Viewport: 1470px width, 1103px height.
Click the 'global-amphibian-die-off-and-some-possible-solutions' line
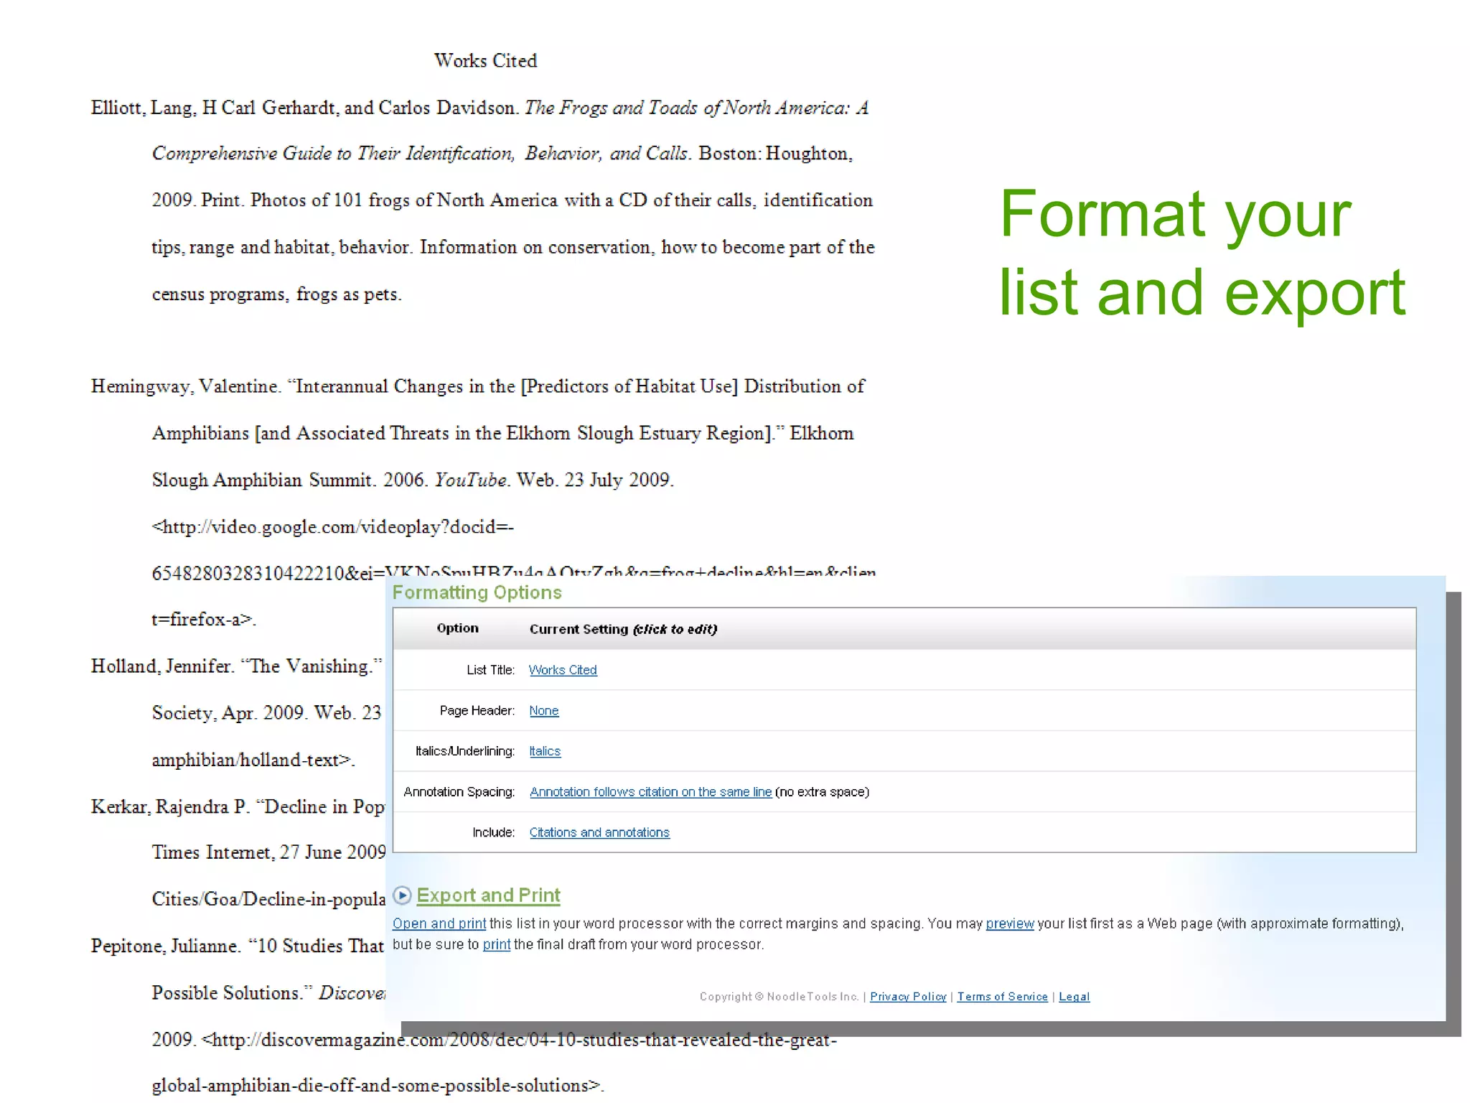[x=378, y=1085]
